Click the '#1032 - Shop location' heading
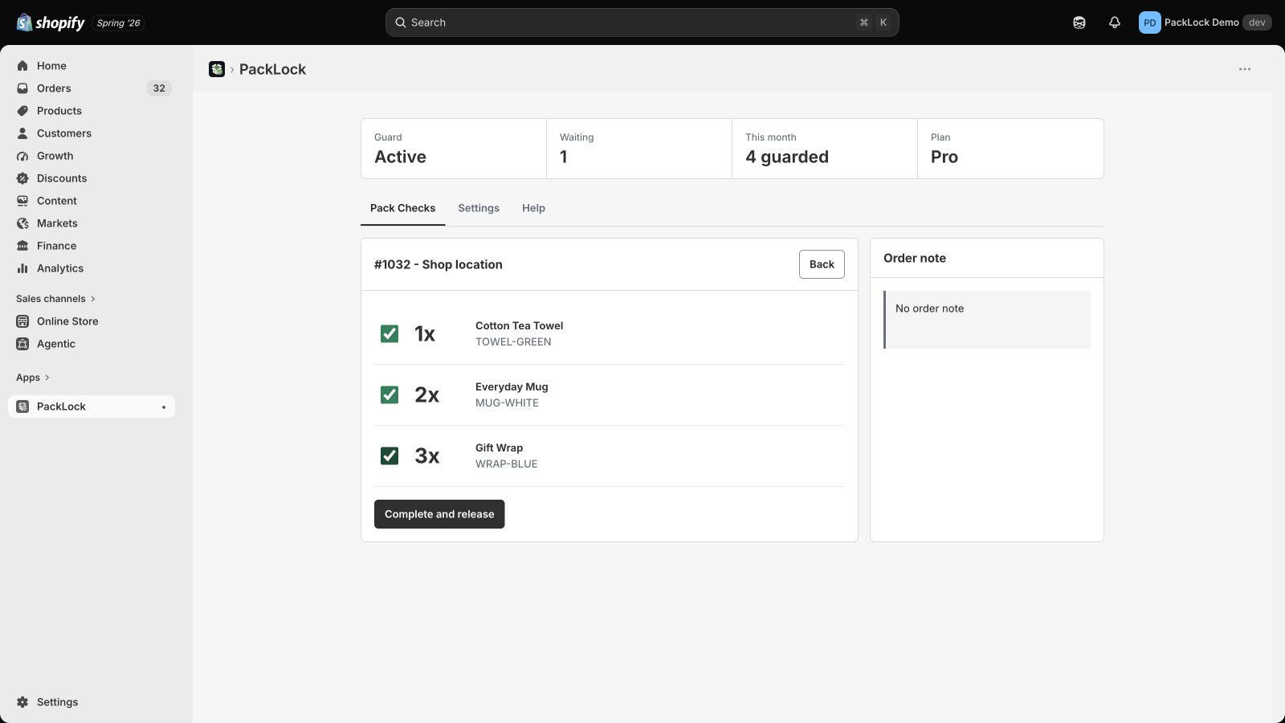The width and height of the screenshot is (1285, 723). point(439,264)
